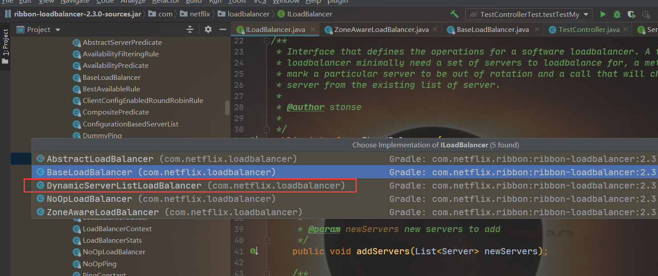Viewport: 658px width, 276px height.
Task: Open the Analyze menu
Action: click(x=133, y=2)
